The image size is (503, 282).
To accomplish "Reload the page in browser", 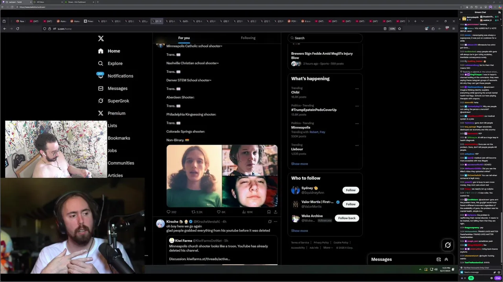I will [18, 29].
